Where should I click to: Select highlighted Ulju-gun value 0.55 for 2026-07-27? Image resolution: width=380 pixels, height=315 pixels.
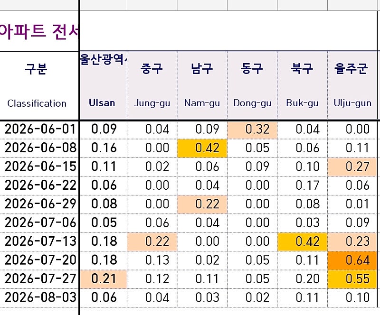pyautogui.click(x=352, y=279)
